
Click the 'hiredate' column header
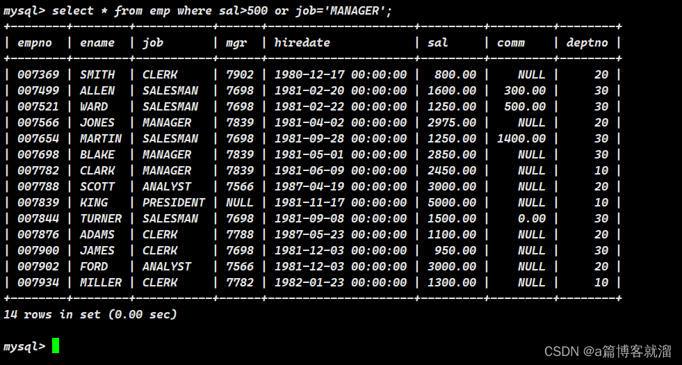click(302, 42)
